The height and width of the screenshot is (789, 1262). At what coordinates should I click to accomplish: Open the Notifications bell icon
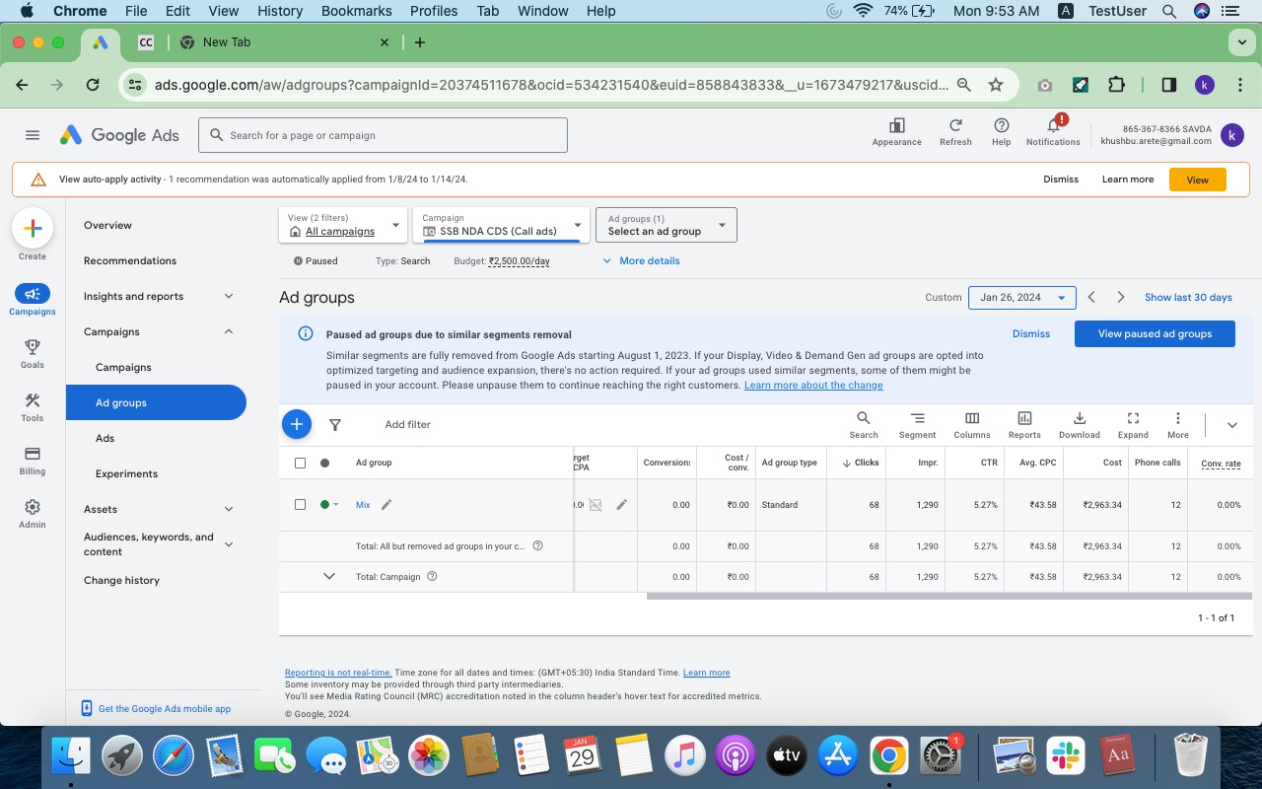point(1053,126)
